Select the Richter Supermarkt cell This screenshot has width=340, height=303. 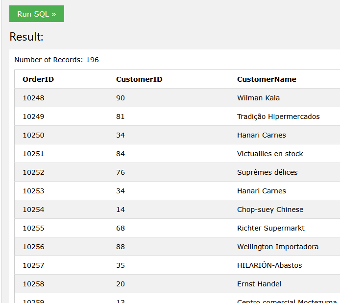click(271, 228)
